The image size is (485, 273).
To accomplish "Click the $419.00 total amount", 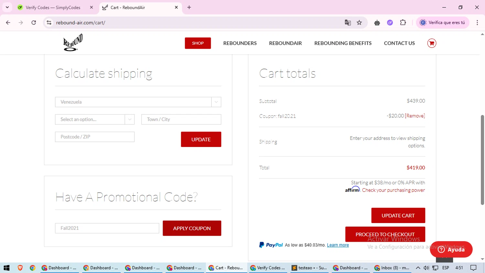I will tap(416, 168).
